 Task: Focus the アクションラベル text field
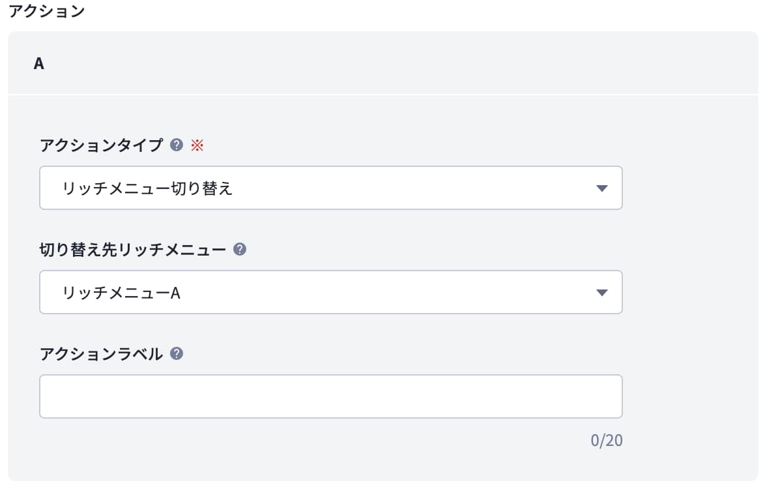(330, 396)
